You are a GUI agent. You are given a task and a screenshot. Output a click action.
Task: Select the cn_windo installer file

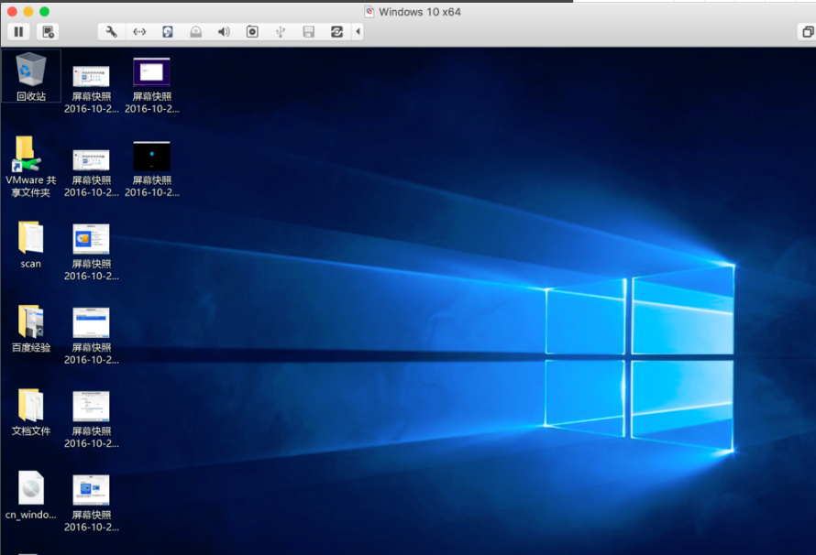28,488
